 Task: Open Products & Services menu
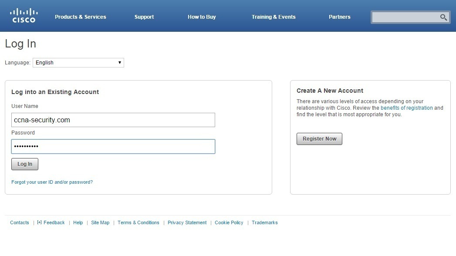[x=81, y=17]
